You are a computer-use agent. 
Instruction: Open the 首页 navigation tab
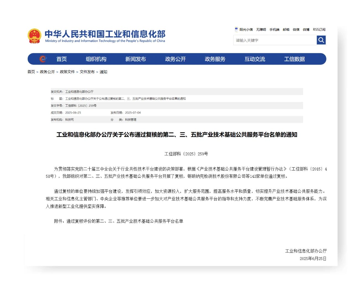coord(61,59)
